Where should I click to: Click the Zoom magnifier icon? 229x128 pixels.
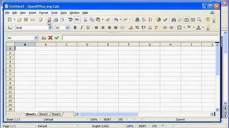coord(199,20)
